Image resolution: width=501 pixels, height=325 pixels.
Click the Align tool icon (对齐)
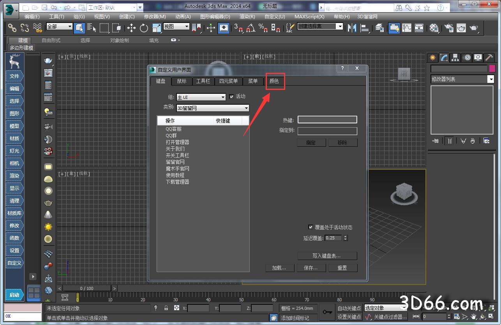click(x=365, y=28)
